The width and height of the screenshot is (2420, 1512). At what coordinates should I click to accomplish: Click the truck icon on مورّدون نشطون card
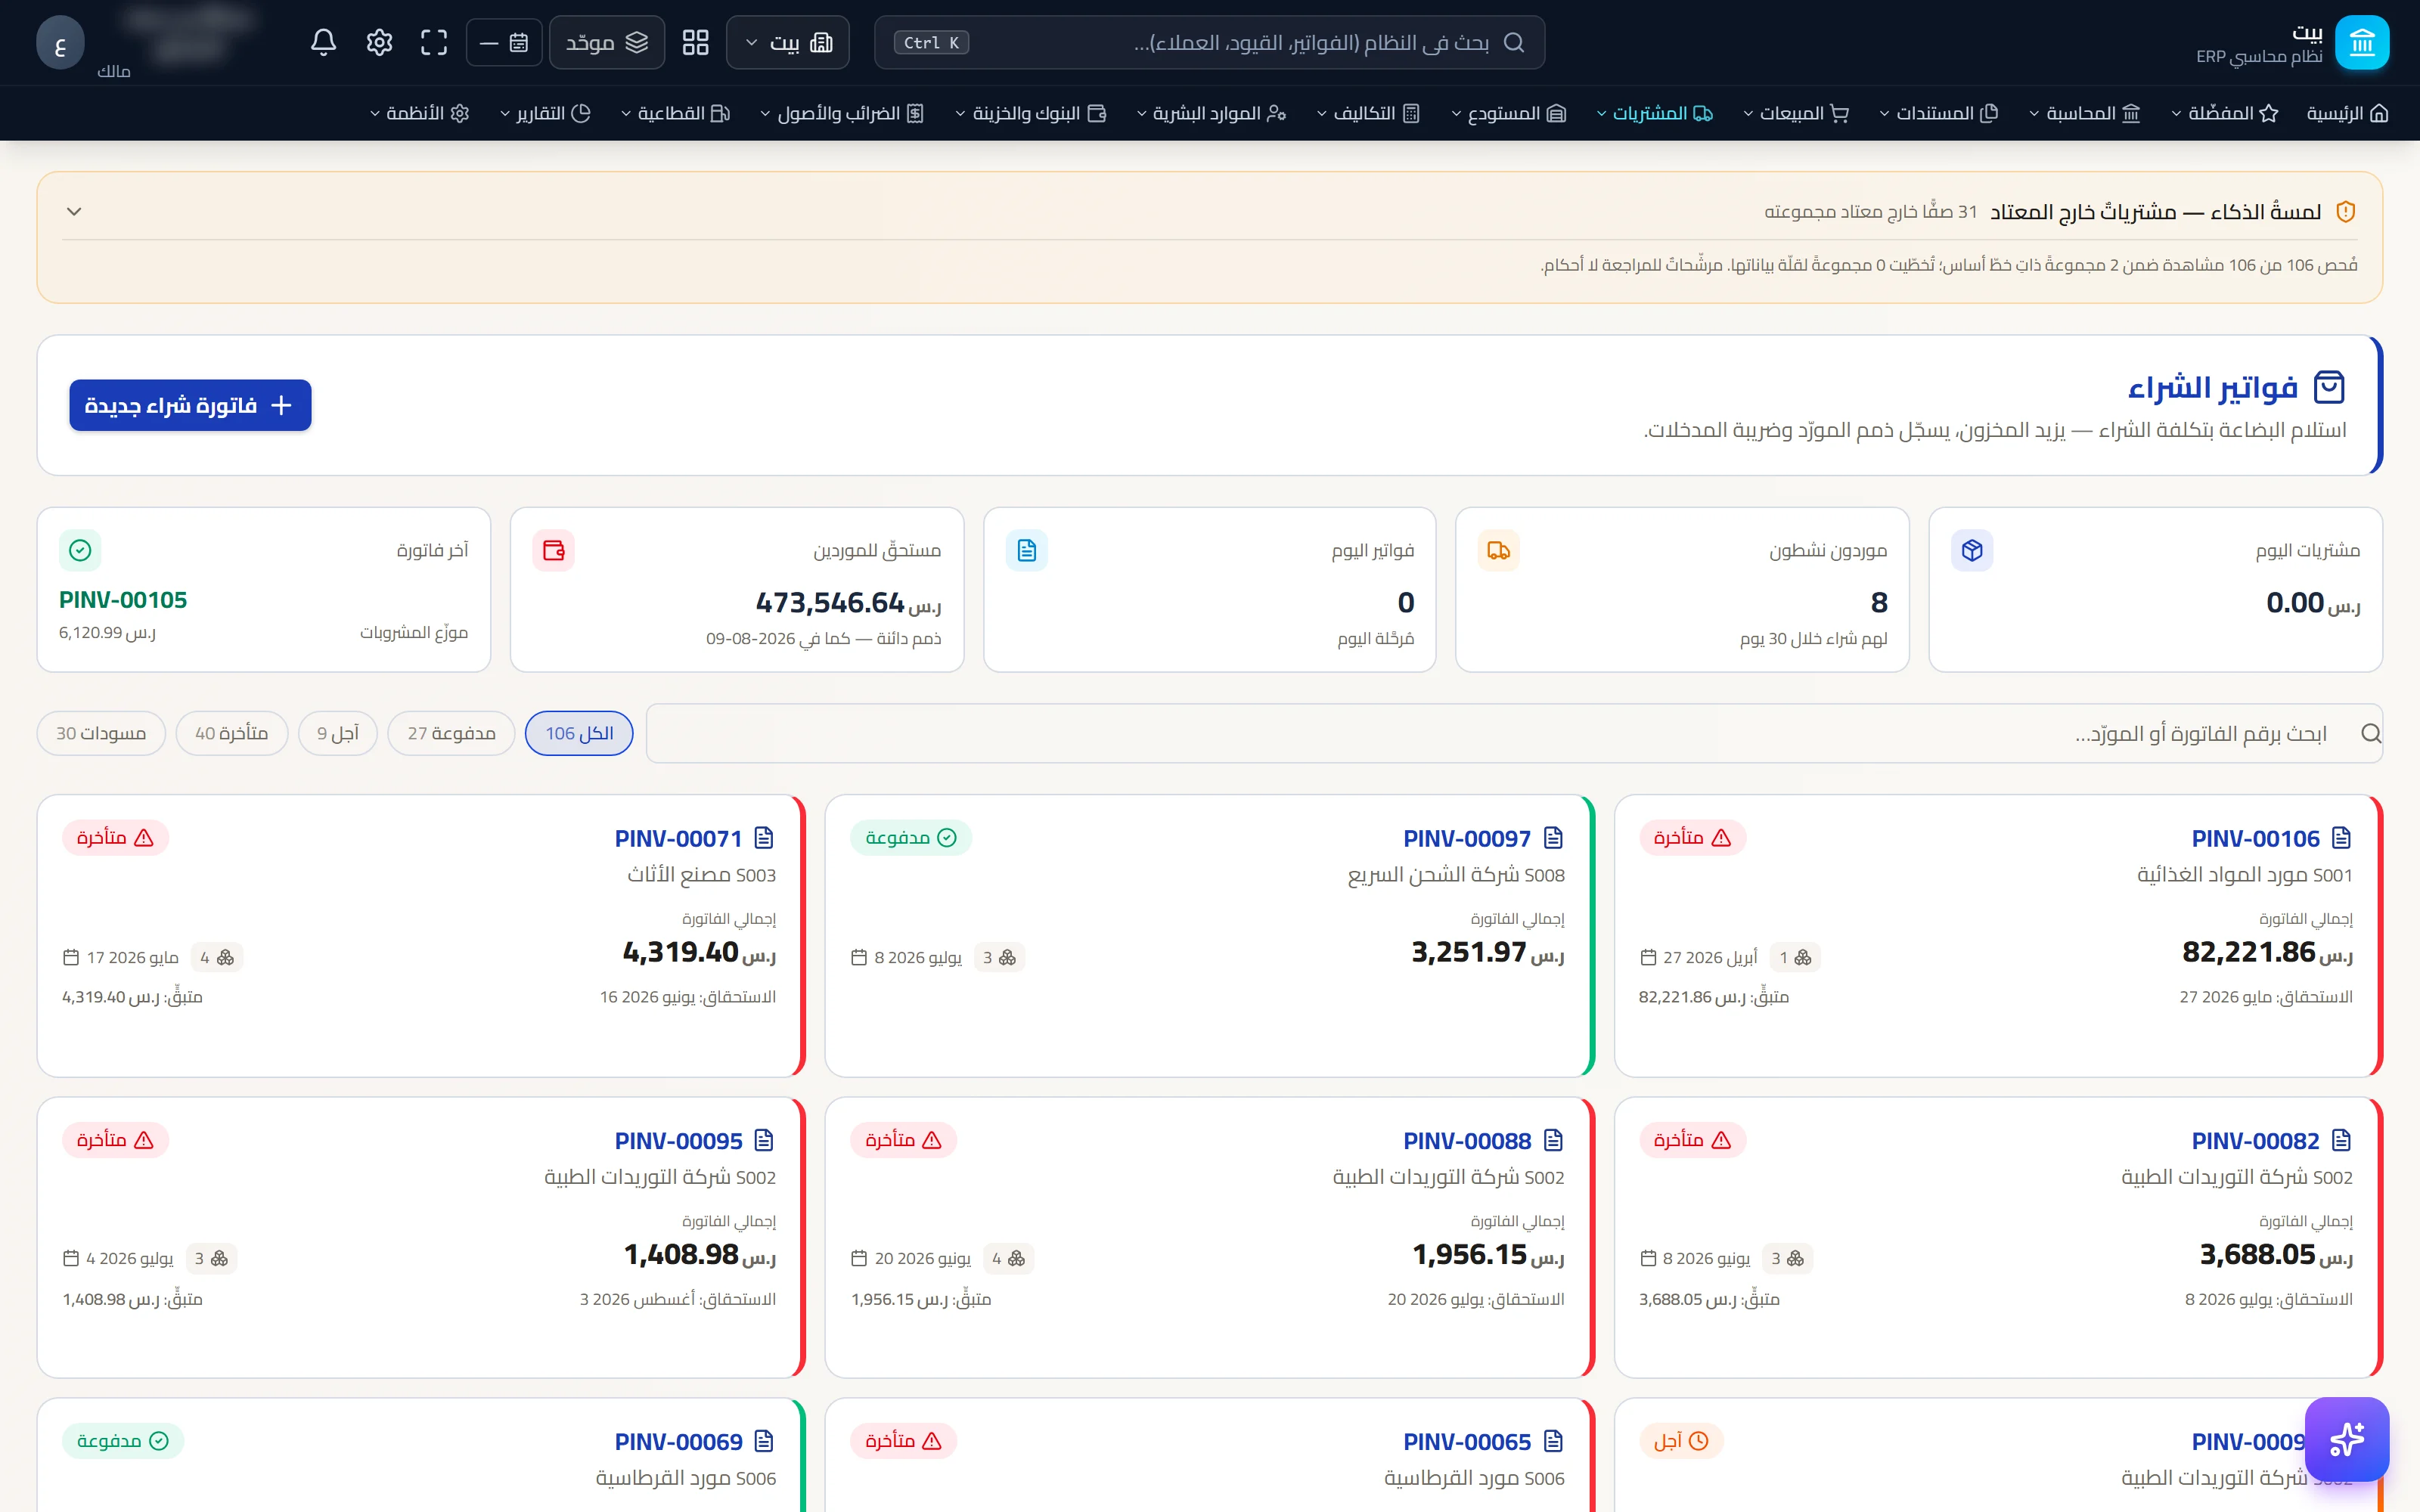pyautogui.click(x=1498, y=550)
